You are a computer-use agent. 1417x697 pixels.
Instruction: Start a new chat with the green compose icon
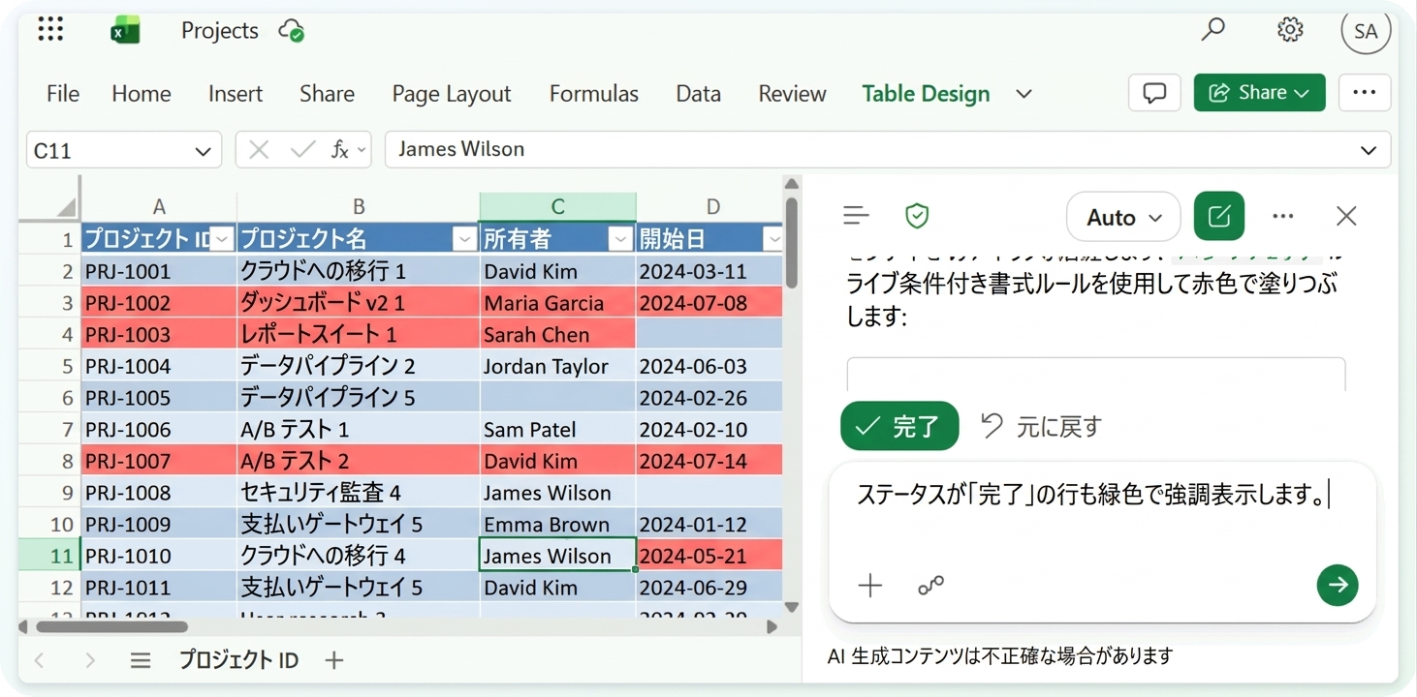pos(1219,216)
